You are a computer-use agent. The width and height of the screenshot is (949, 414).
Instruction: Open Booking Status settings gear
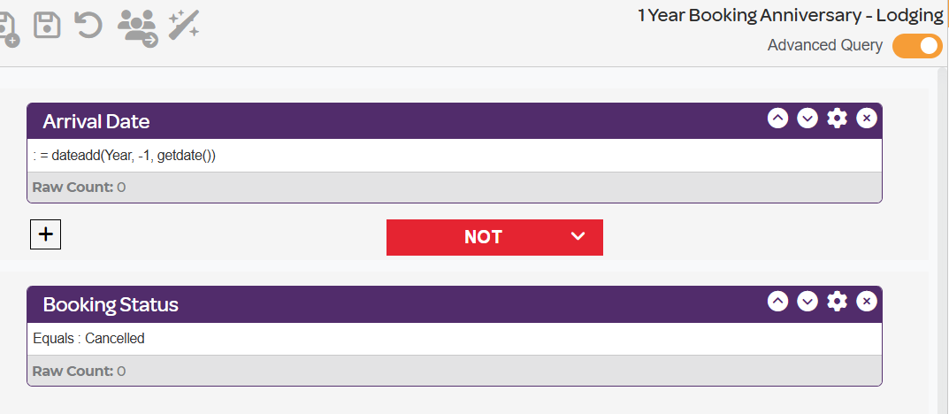837,301
